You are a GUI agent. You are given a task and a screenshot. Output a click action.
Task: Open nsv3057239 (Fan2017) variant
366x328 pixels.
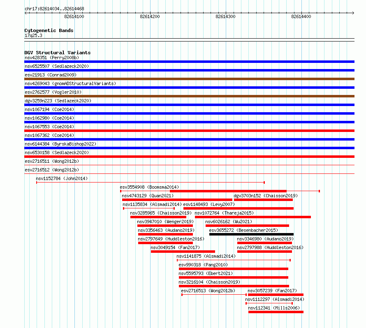click(272, 291)
